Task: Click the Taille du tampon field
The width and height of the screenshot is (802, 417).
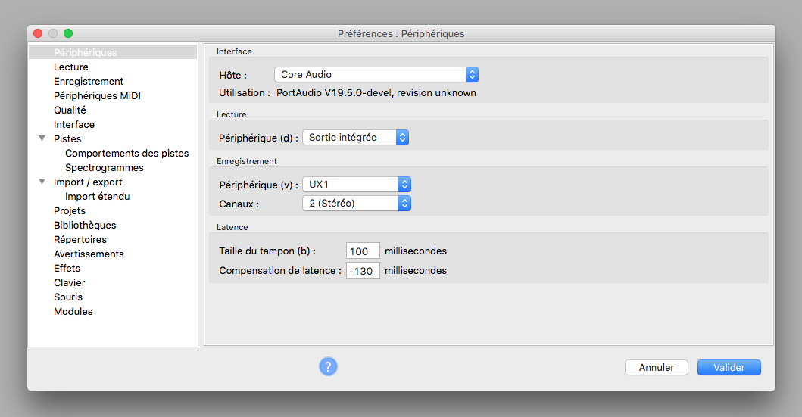Action: (363, 251)
